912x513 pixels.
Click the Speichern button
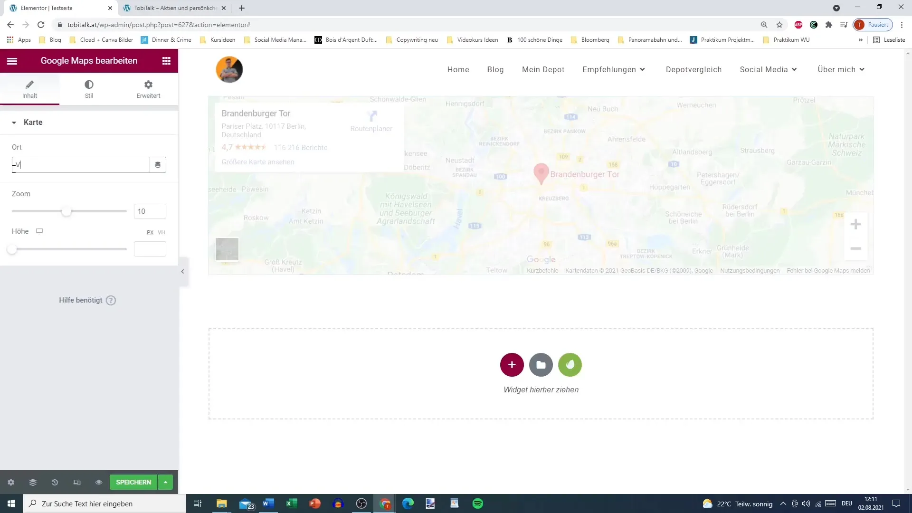click(x=133, y=482)
